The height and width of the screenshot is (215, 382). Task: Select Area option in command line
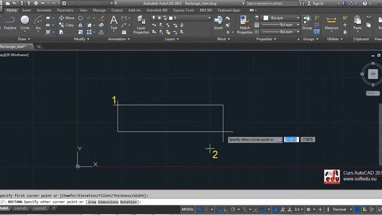pyautogui.click(x=92, y=202)
